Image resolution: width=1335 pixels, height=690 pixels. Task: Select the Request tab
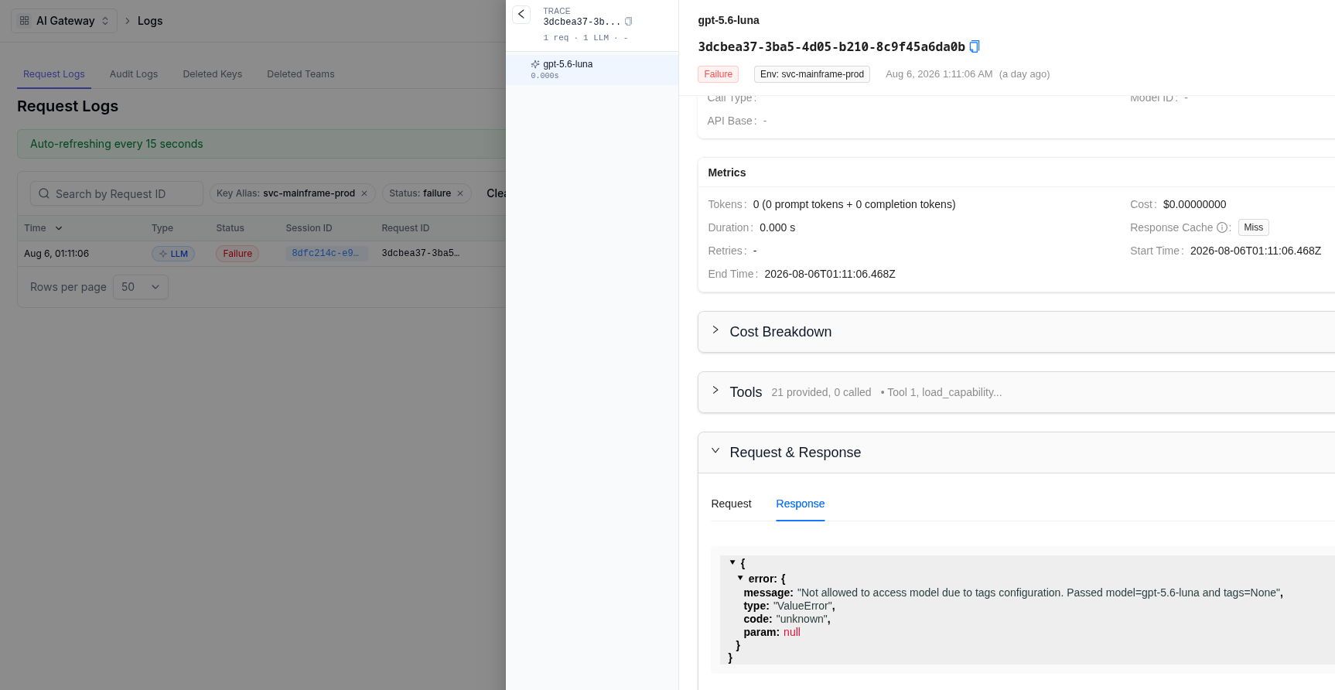731,504
